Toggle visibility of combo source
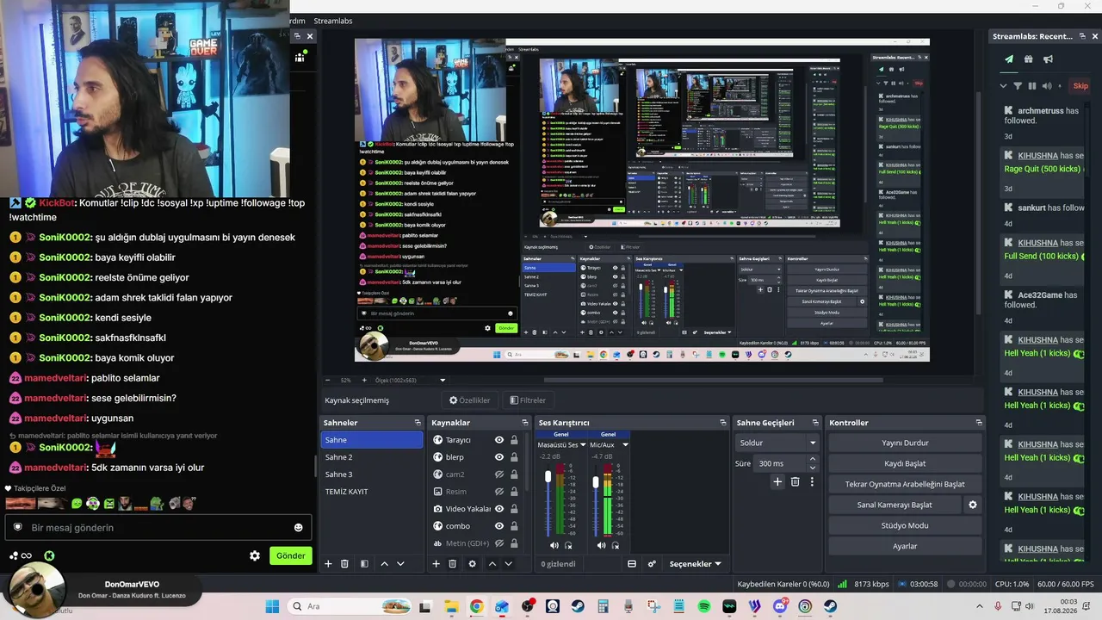The width and height of the screenshot is (1102, 620). pyautogui.click(x=498, y=526)
